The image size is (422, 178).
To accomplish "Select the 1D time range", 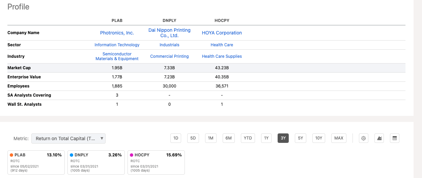I will point(176,138).
